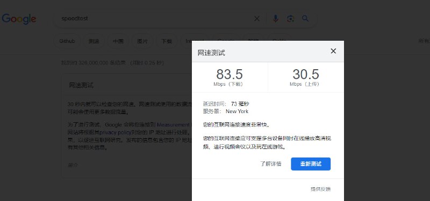Screen dimensions: 430x201
Task: Click the 提供反馈 link
Action: click(320, 189)
